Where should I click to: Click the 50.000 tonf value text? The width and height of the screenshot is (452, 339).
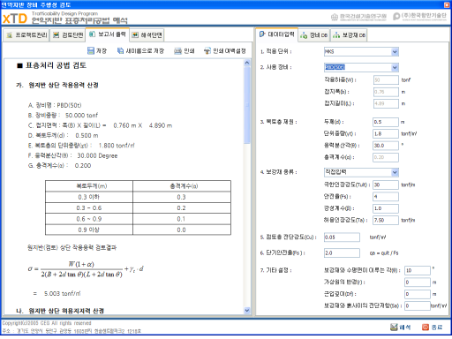(81, 116)
